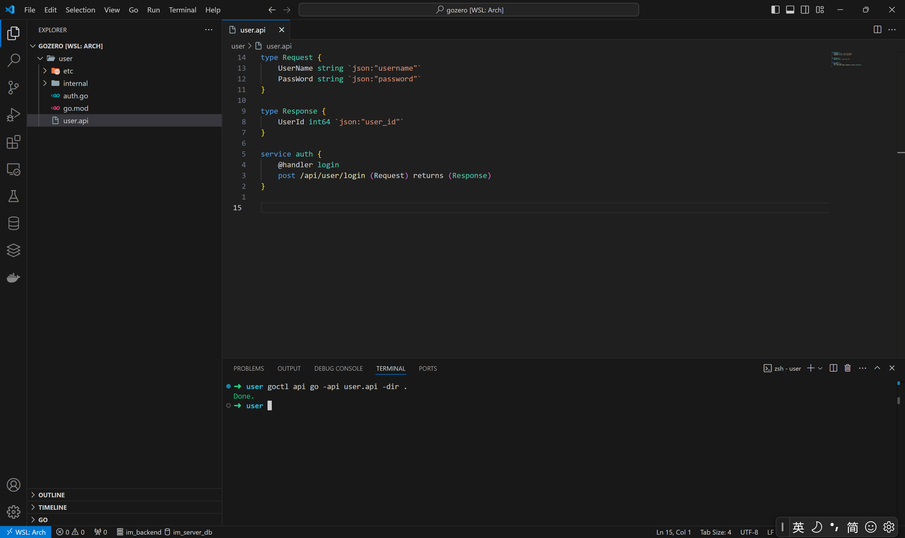Screen dimensions: 905x538
Task: Kill terminal with the trash icon
Action: [847, 368]
